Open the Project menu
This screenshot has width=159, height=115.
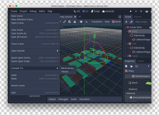click(x=23, y=11)
